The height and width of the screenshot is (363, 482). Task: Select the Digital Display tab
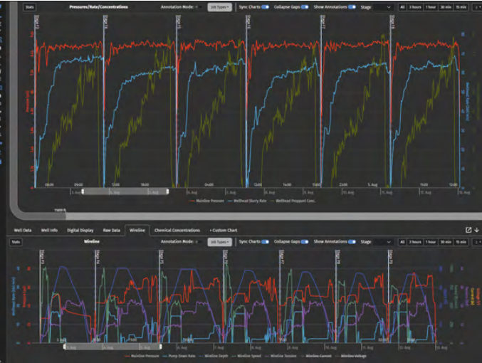tap(80, 231)
